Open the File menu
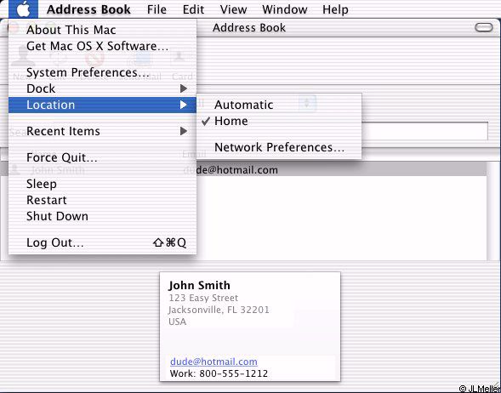Image resolution: width=501 pixels, height=393 pixels. pos(157,9)
